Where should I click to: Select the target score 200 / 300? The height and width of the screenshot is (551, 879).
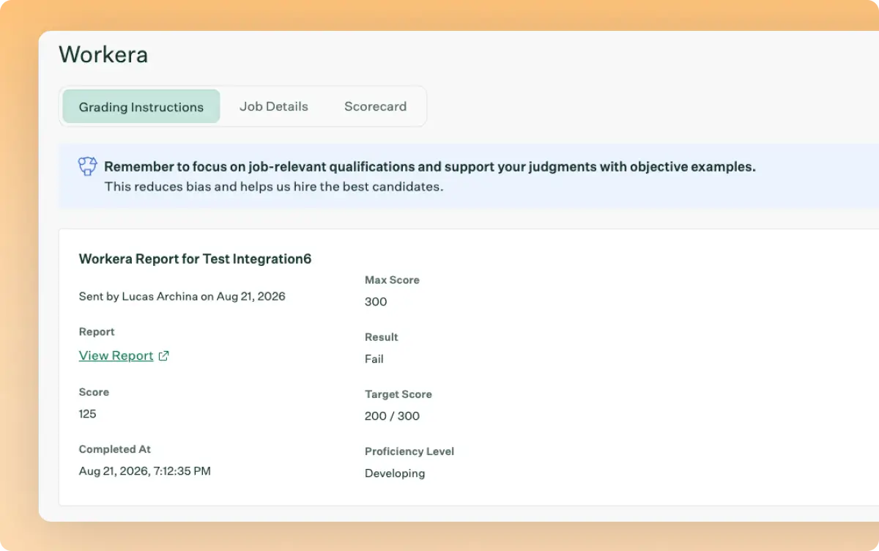point(392,416)
